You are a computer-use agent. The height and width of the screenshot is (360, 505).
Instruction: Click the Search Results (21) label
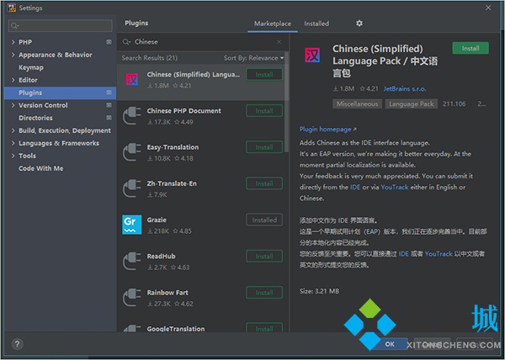point(150,58)
